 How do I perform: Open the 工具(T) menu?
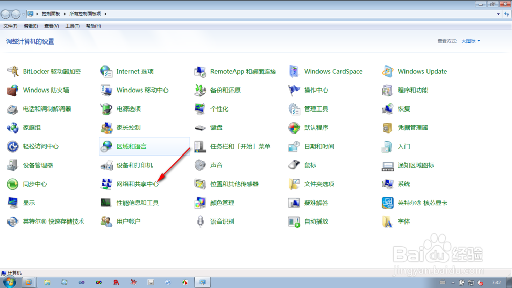tap(73, 26)
